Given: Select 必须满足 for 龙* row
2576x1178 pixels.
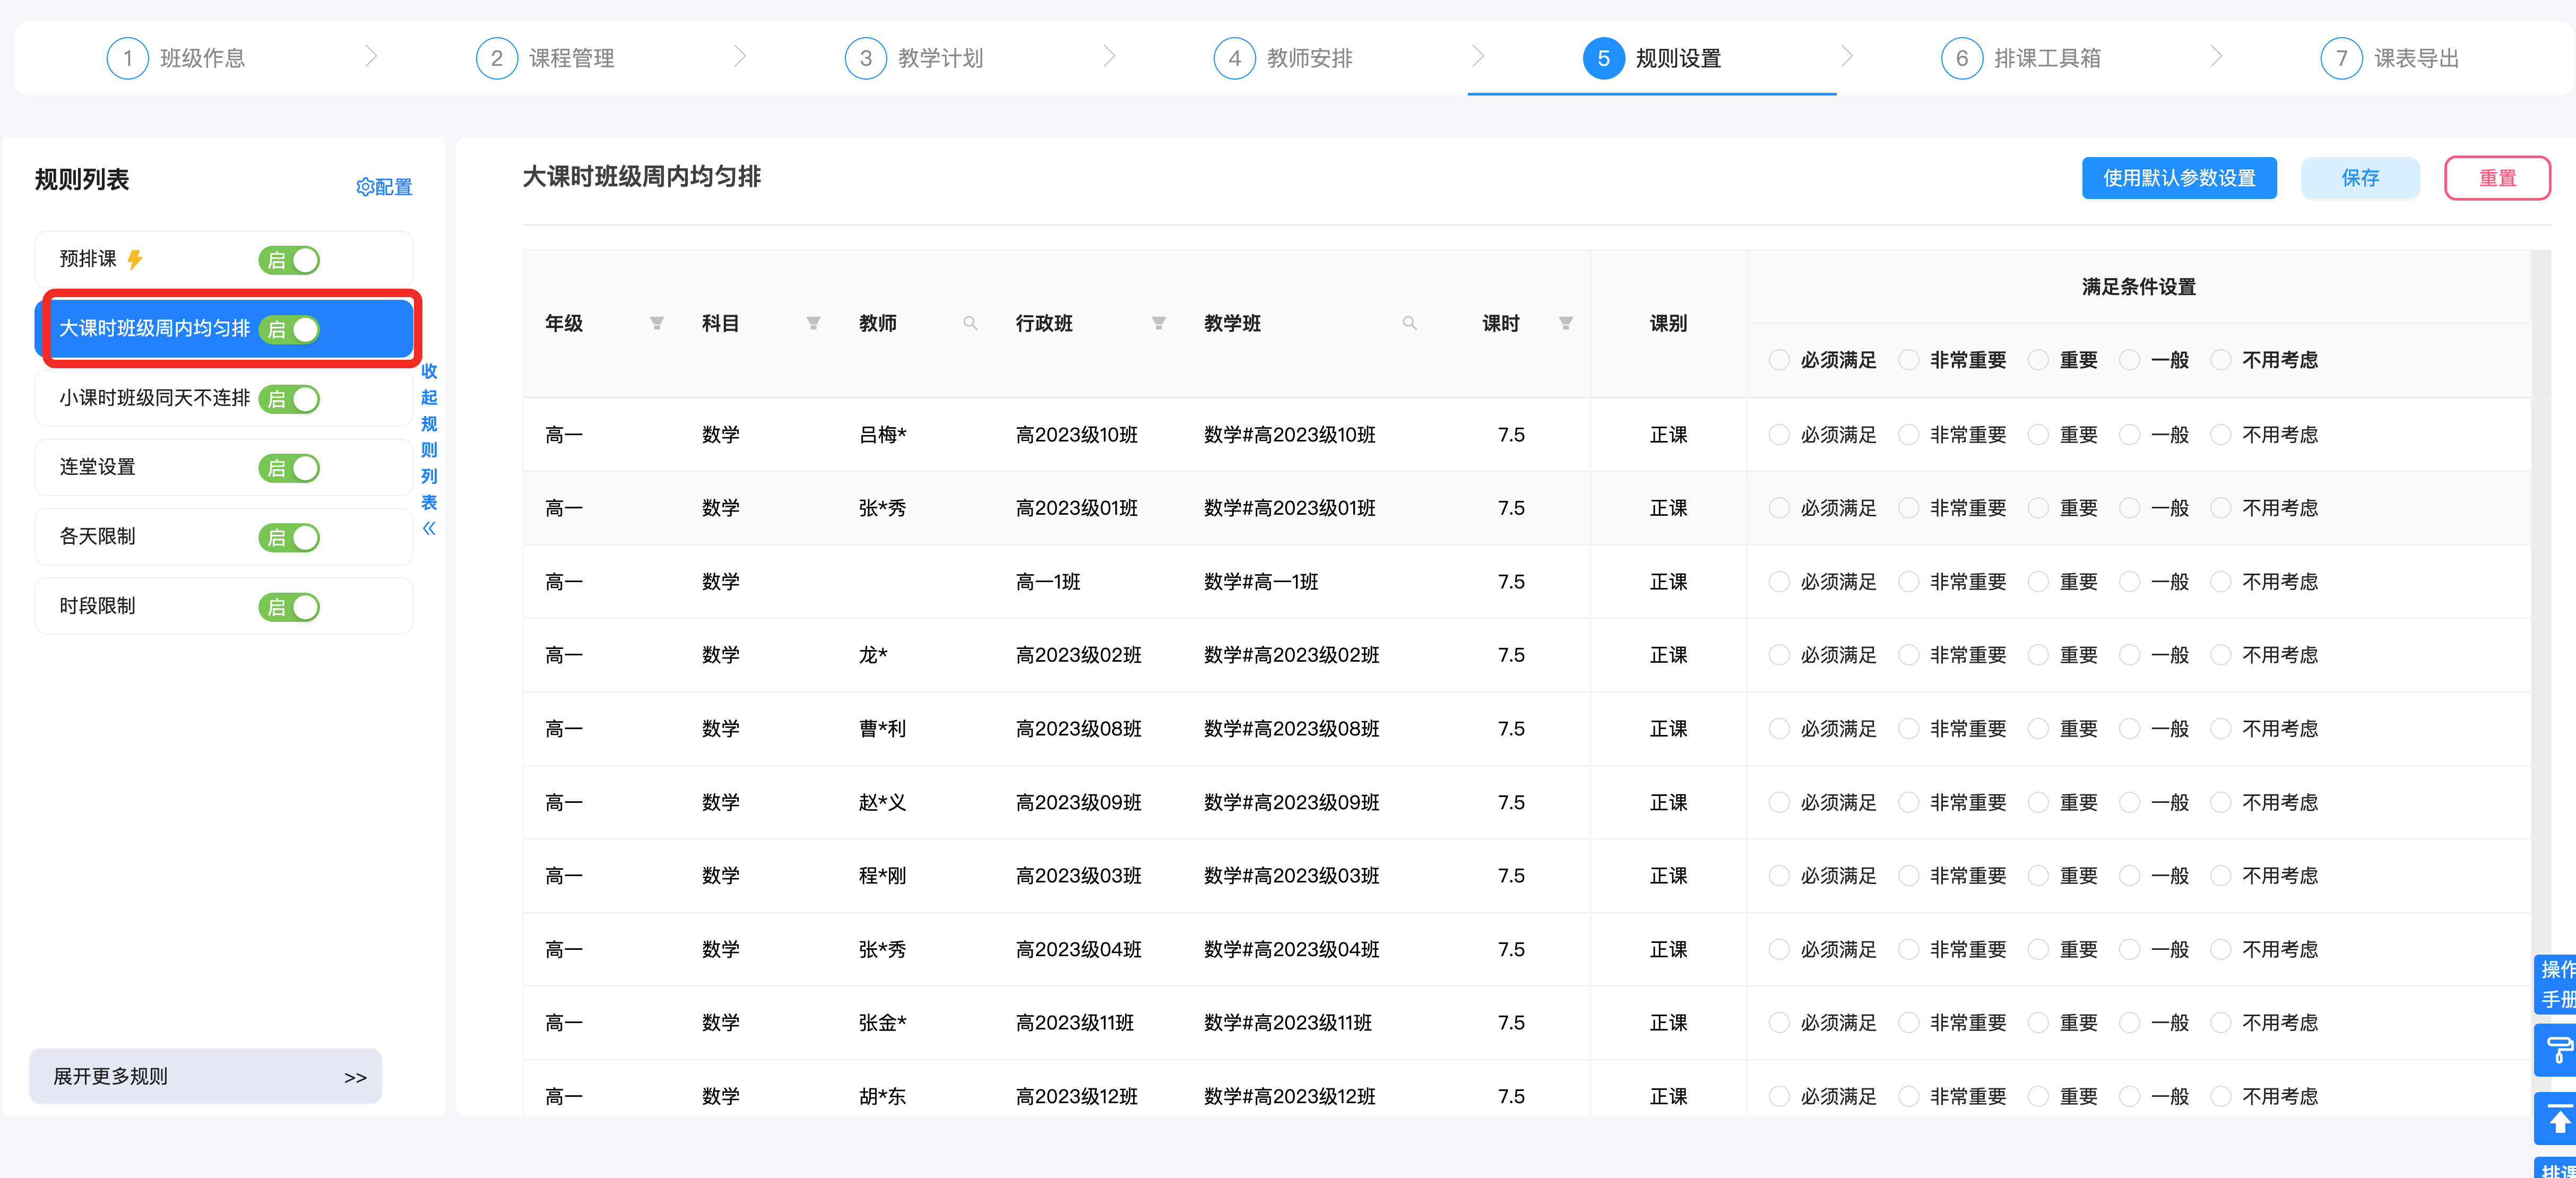Looking at the screenshot, I should point(1779,655).
